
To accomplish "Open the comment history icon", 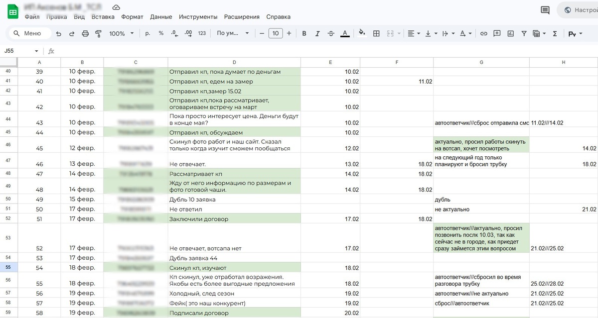I will click(x=545, y=10).
